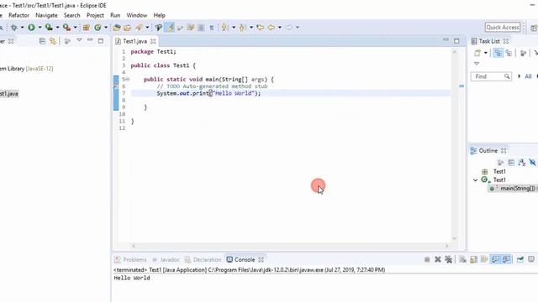538x302 pixels.
Task: Open the Help menu
Action: point(159,15)
